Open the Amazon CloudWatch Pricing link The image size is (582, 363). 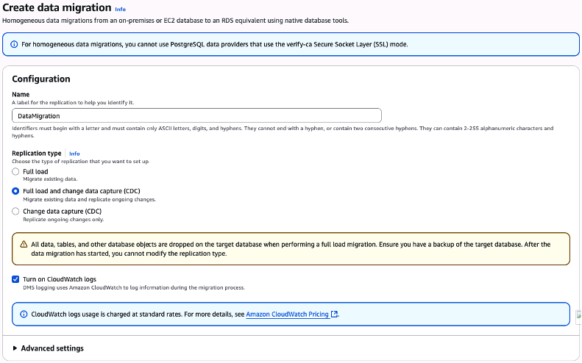287,314
